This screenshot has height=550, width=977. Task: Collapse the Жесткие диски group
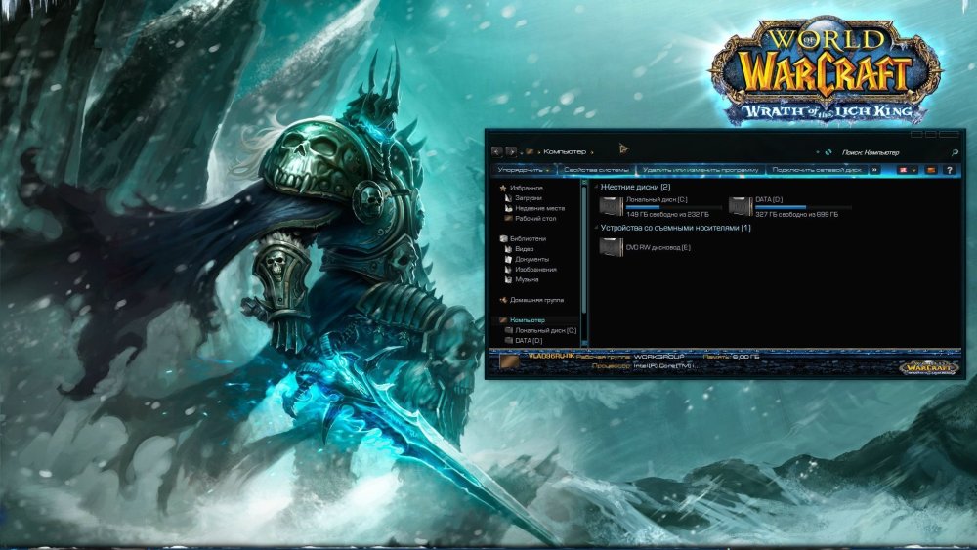(x=596, y=187)
